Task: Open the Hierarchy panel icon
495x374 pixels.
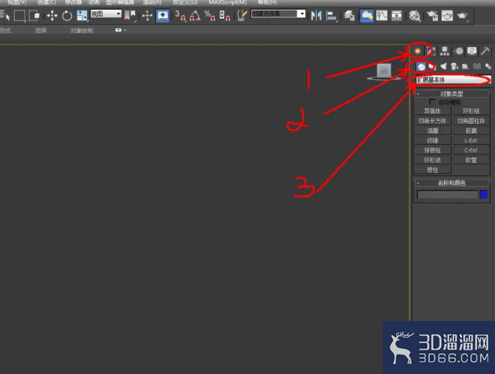Action: coord(444,51)
